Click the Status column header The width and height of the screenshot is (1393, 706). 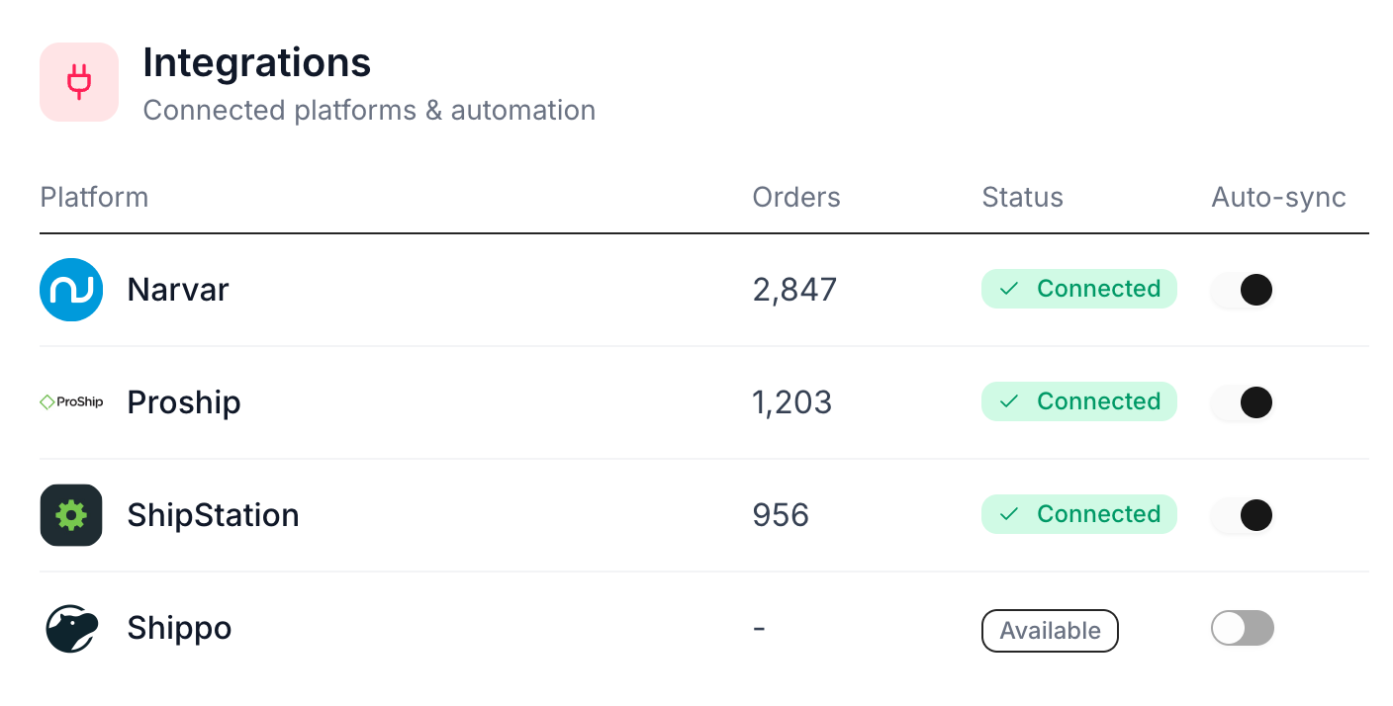click(x=1022, y=198)
